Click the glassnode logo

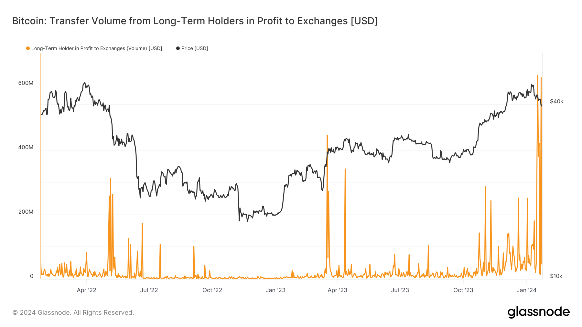538,312
